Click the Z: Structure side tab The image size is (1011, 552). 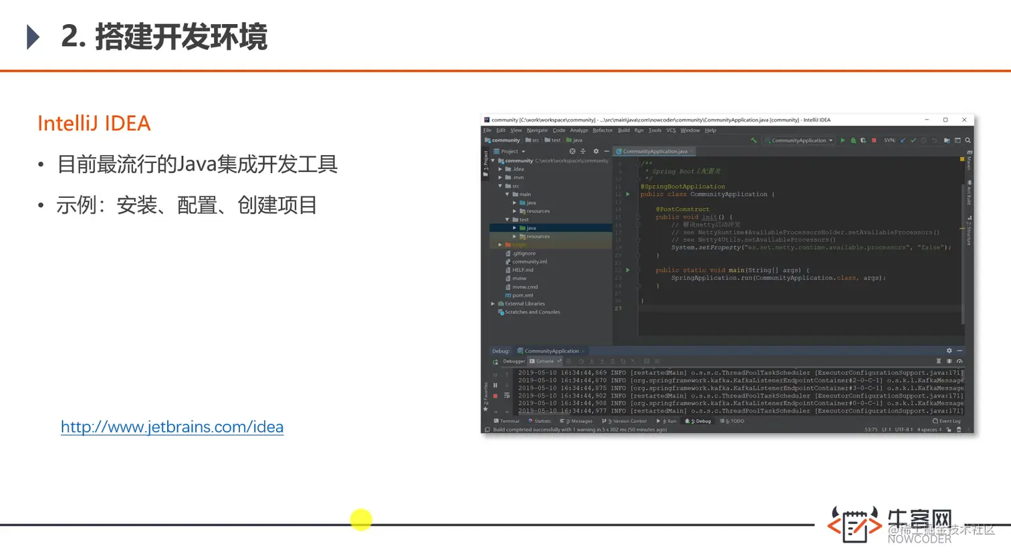coord(969,230)
